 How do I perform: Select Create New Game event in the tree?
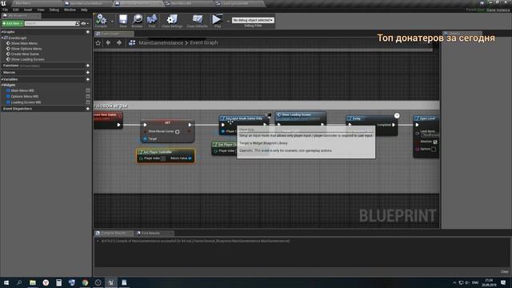coord(25,54)
